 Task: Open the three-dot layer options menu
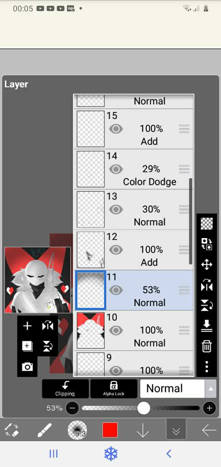(x=207, y=367)
